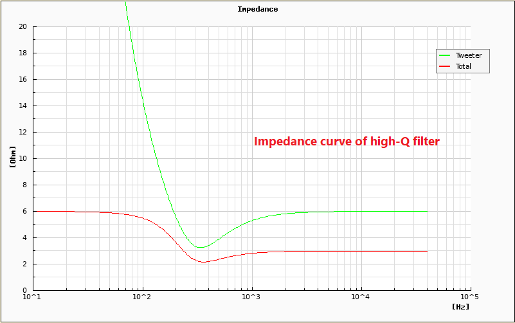Click the green Tweeter curve minimum dip

200,247
